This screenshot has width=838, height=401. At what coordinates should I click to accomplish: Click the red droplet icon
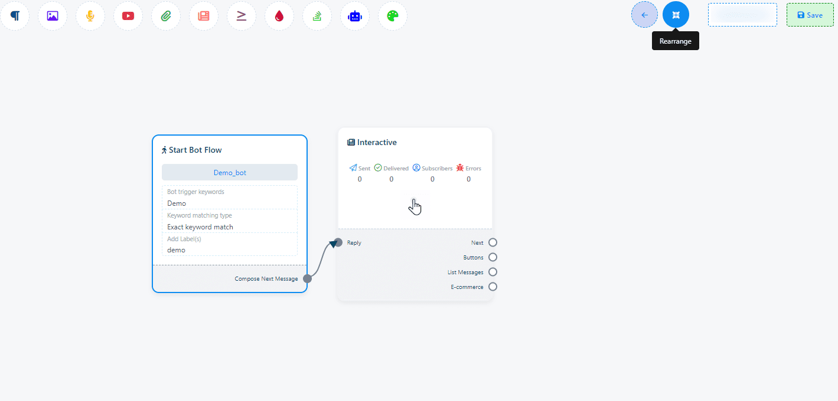point(279,16)
